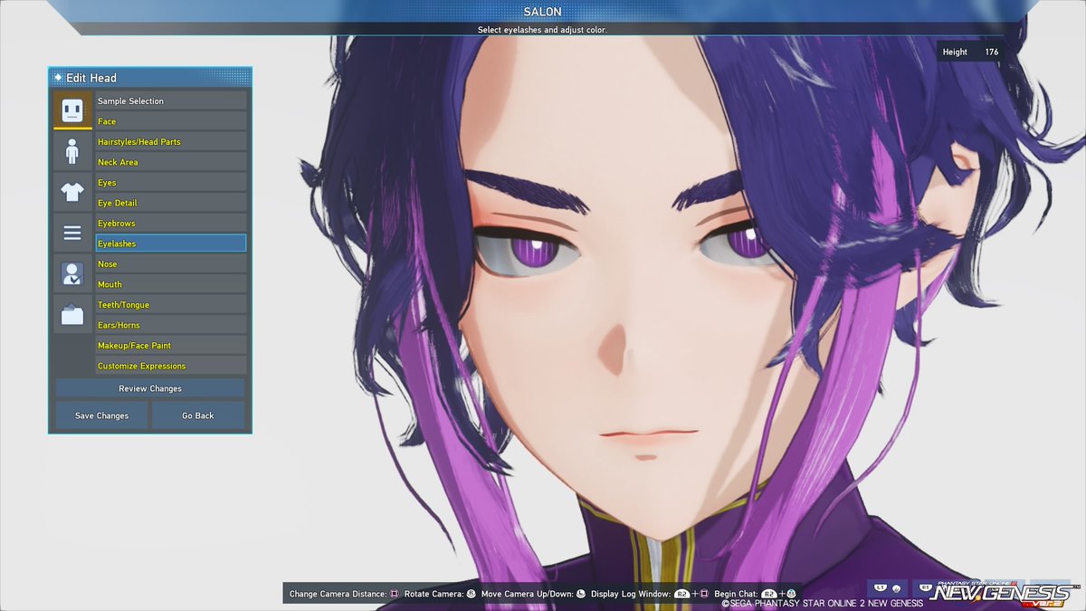
Task: Select the highlighted Eyelashes entry
Action: pyautogui.click(x=171, y=243)
